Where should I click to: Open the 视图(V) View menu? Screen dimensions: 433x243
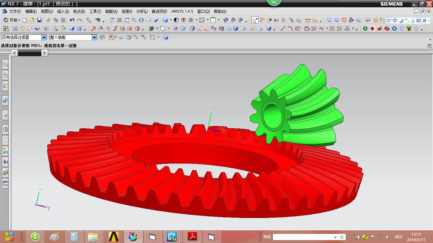click(47, 11)
